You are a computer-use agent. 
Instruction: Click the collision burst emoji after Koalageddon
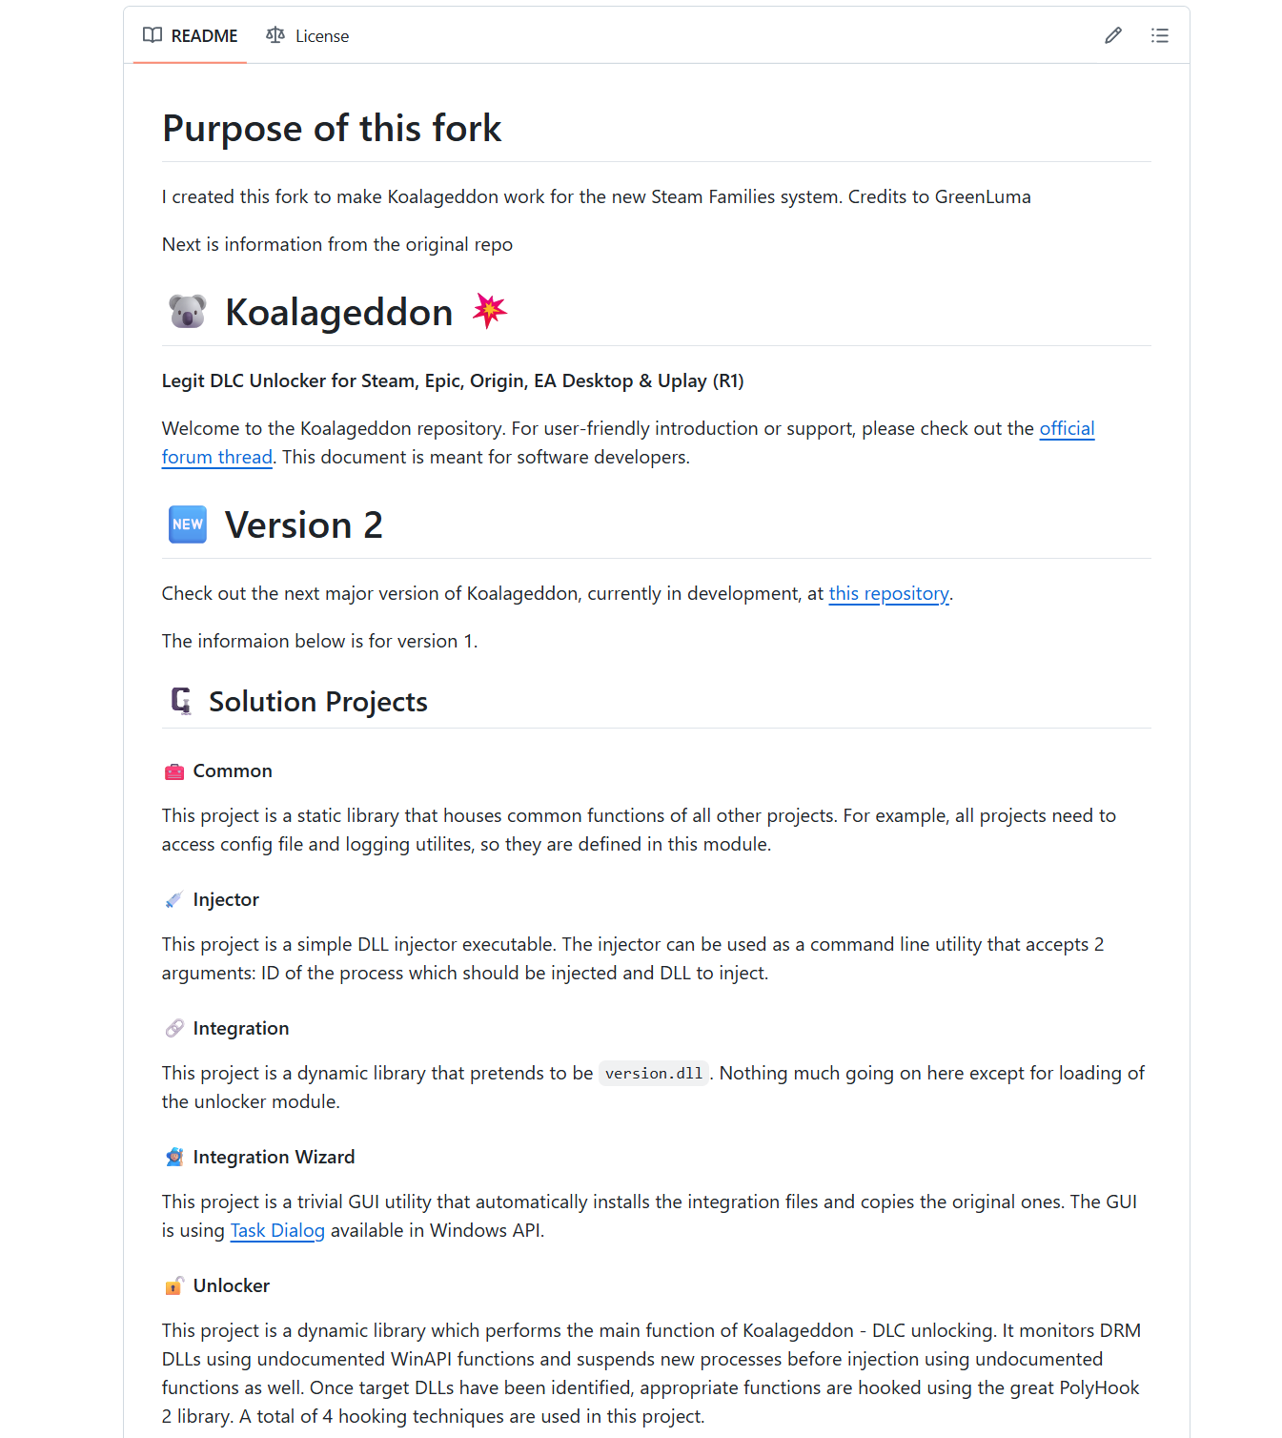490,311
